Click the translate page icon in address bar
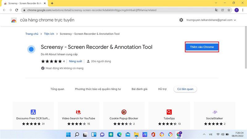247x139 pixels. [216, 10]
